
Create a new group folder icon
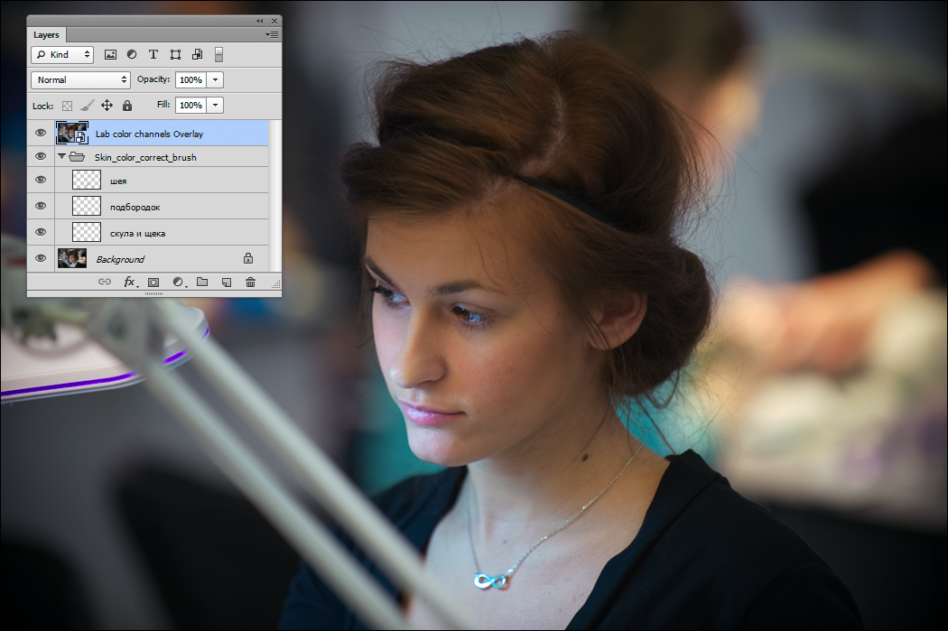point(202,282)
